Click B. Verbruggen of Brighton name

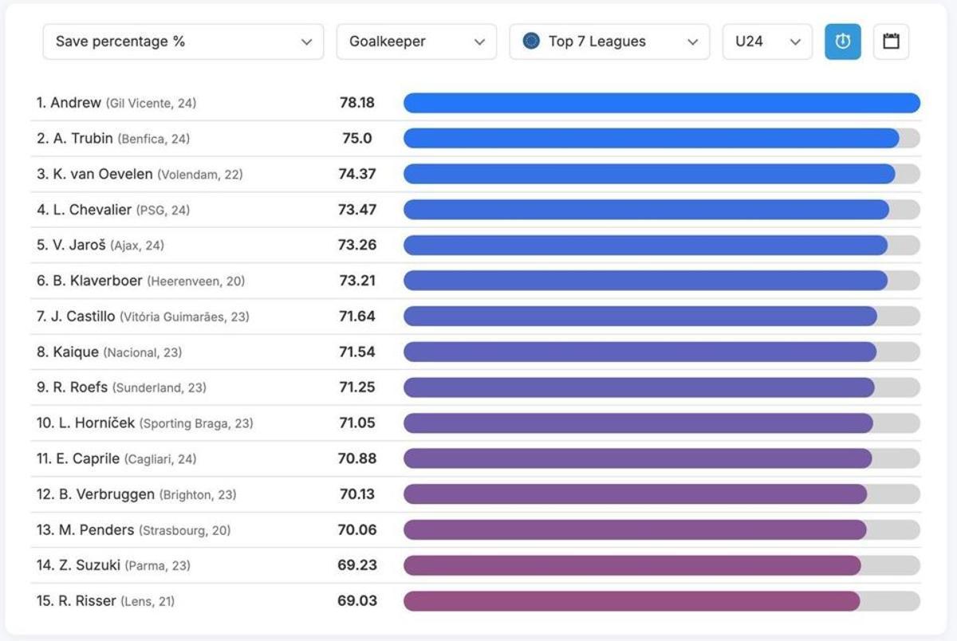[136, 494]
